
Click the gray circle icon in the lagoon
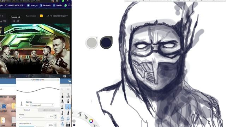[74, 121]
